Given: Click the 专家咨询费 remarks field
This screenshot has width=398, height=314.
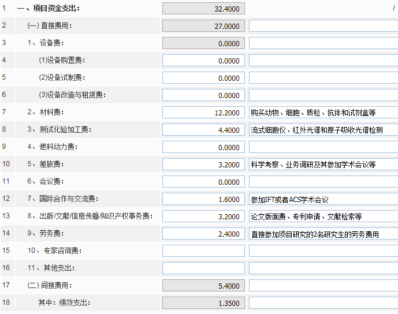Looking at the screenshot, I should click(x=323, y=251).
